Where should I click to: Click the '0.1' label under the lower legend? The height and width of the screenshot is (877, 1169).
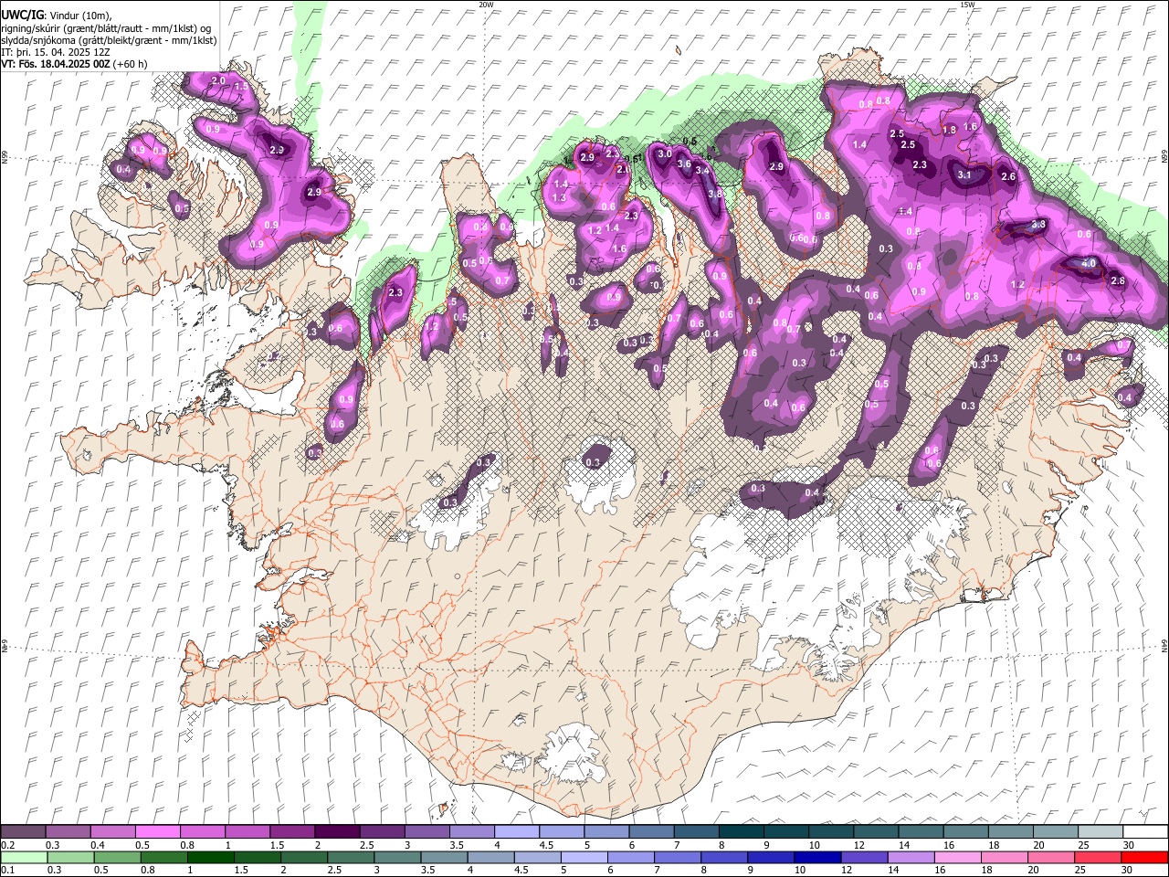click(7, 870)
